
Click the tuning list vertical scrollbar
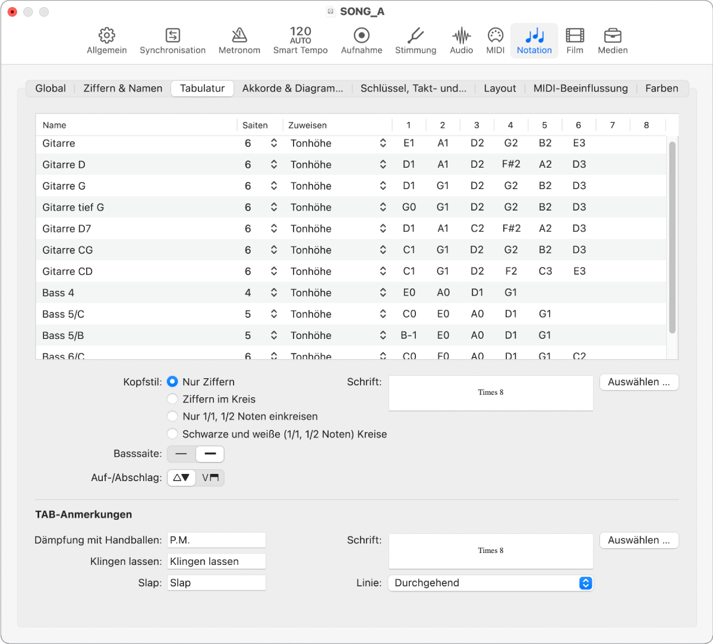(672, 238)
